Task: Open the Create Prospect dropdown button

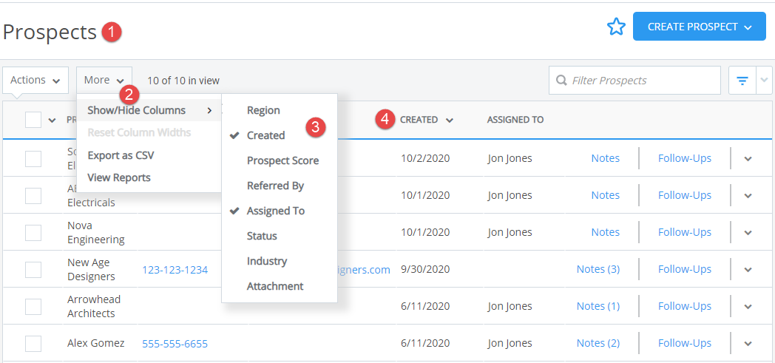Action: (x=699, y=27)
